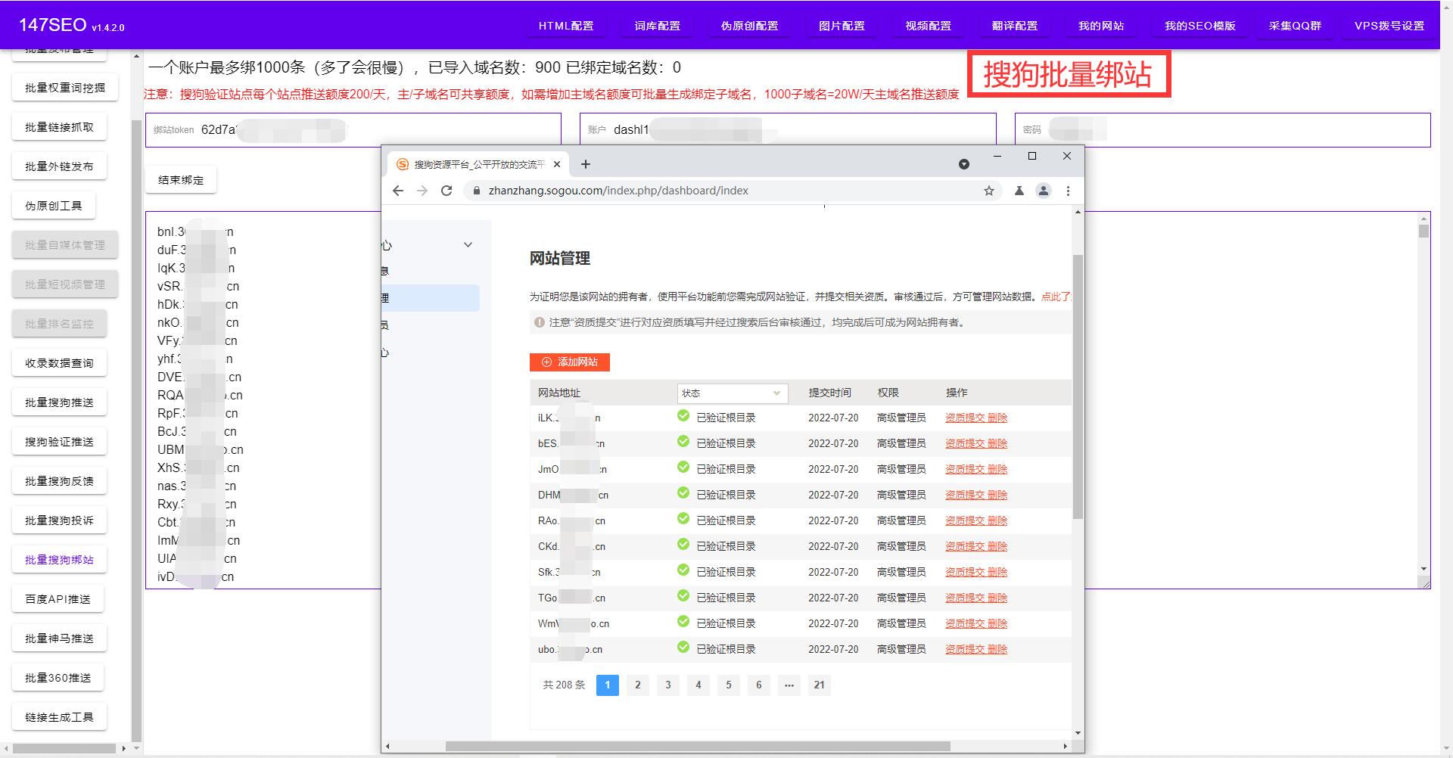Viewport: 1453px width, 758px height.
Task: Open VPS拨号设置 menu
Action: 1389,26
